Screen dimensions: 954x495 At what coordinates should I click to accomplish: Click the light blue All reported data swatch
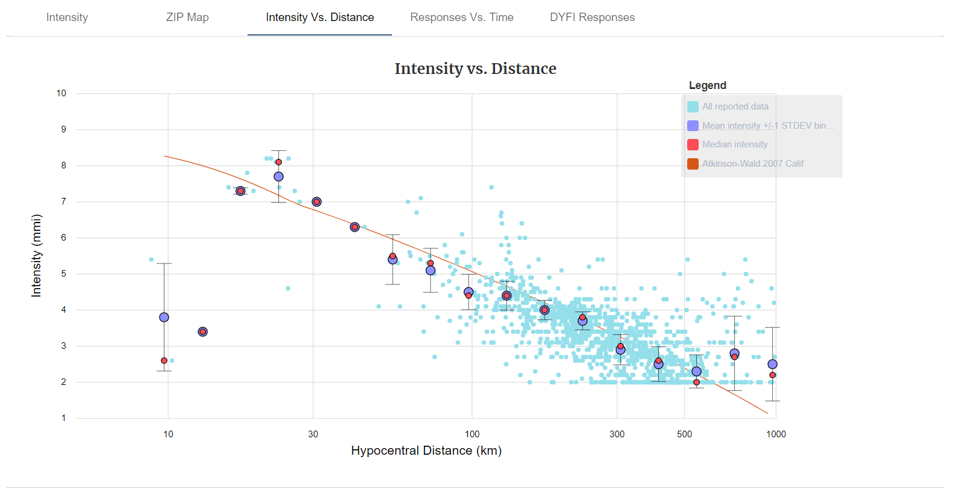pyautogui.click(x=693, y=106)
